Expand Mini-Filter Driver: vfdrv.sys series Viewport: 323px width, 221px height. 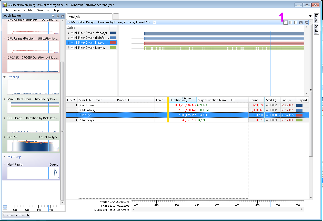click(x=68, y=33)
